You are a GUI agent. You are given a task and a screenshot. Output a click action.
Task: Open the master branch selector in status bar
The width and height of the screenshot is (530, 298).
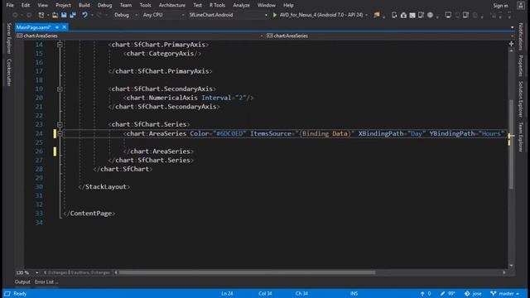coord(504,294)
